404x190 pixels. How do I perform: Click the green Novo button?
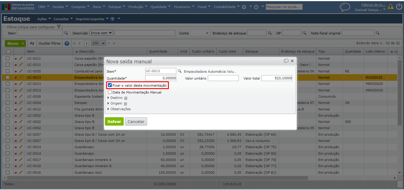(x=13, y=43)
